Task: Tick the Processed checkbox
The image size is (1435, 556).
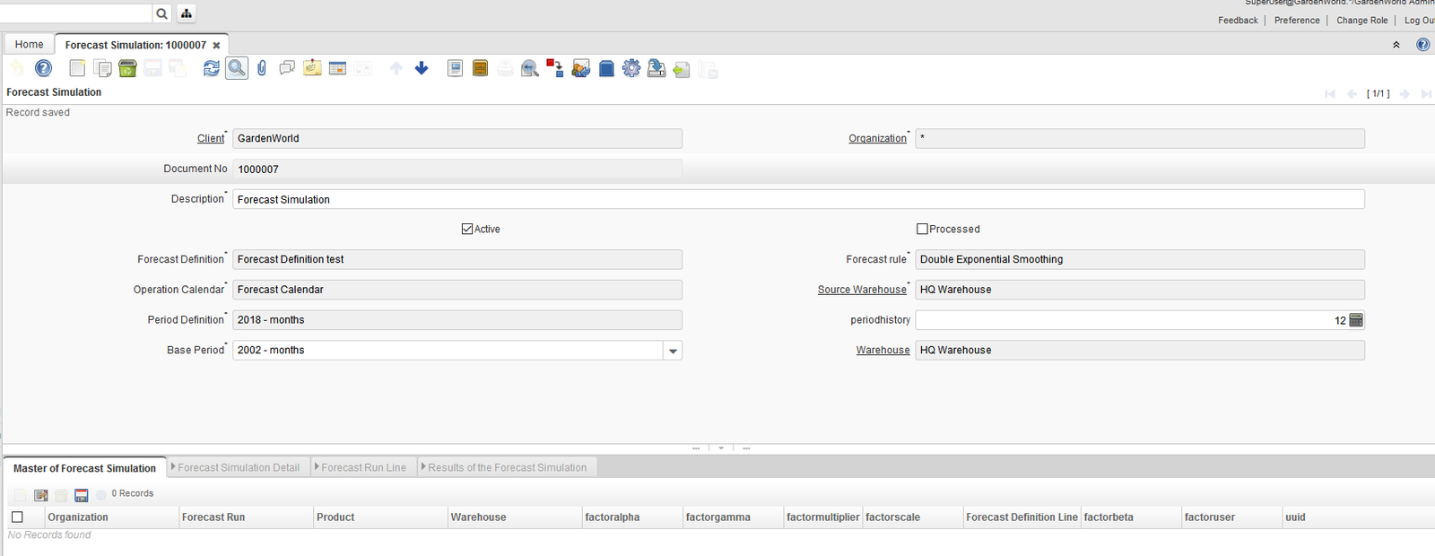Action: click(x=922, y=230)
